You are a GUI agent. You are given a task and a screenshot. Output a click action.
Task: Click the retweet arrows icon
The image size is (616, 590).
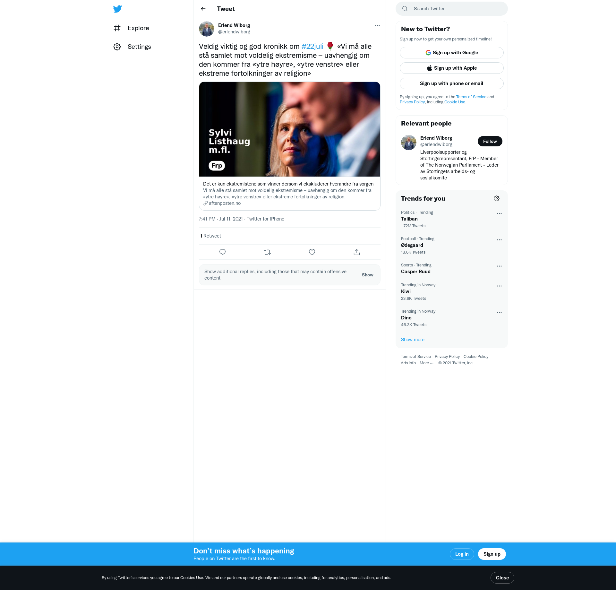tap(267, 252)
